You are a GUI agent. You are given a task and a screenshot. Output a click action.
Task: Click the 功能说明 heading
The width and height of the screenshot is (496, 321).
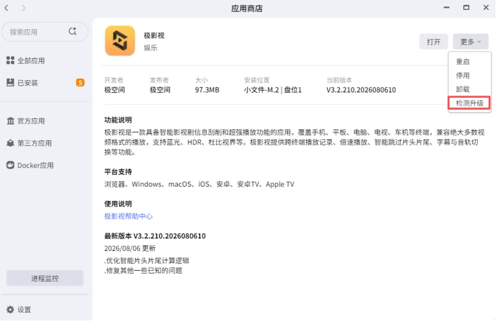(118, 120)
